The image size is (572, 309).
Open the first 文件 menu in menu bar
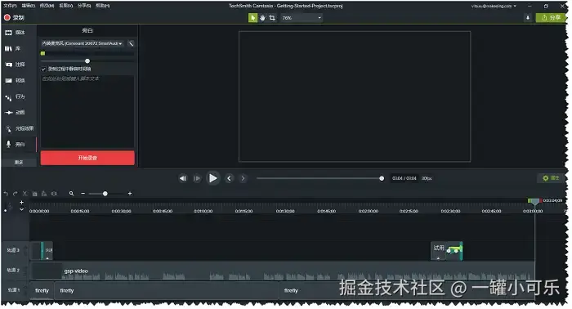click(10, 6)
